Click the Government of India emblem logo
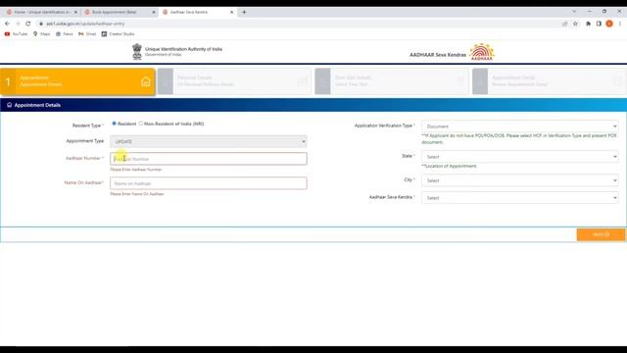The height and width of the screenshot is (353, 627). point(137,52)
